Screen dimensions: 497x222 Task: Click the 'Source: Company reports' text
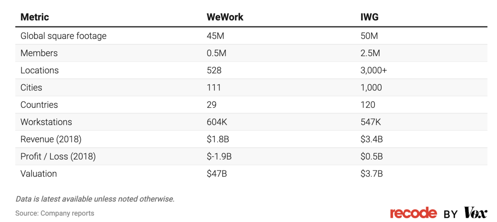coord(55,213)
